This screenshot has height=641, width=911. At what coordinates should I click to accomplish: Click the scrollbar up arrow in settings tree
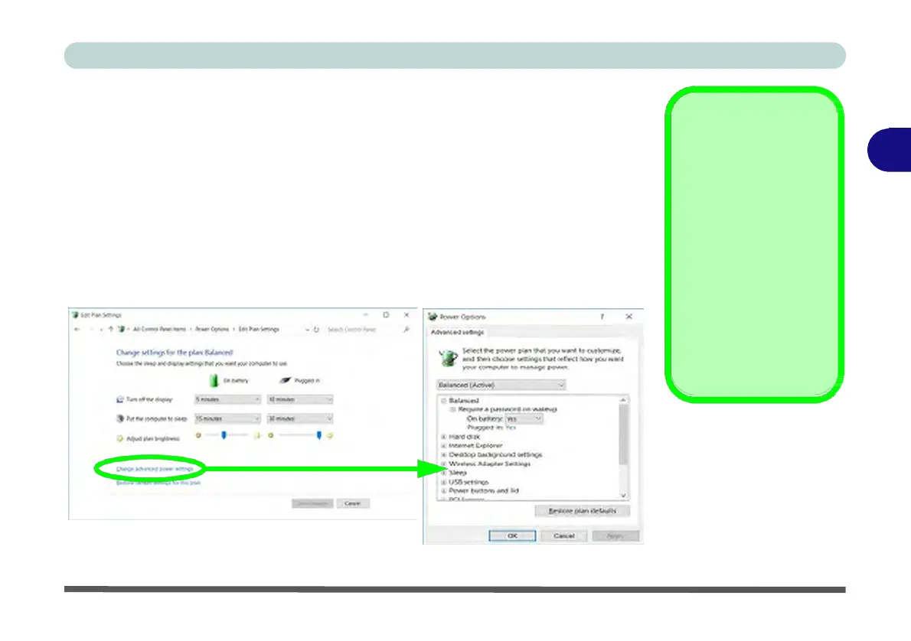point(623,400)
